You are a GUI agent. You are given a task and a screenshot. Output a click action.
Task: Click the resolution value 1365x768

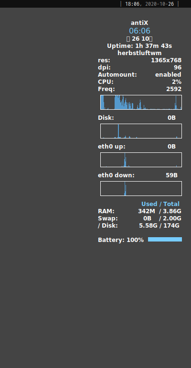(x=166, y=60)
